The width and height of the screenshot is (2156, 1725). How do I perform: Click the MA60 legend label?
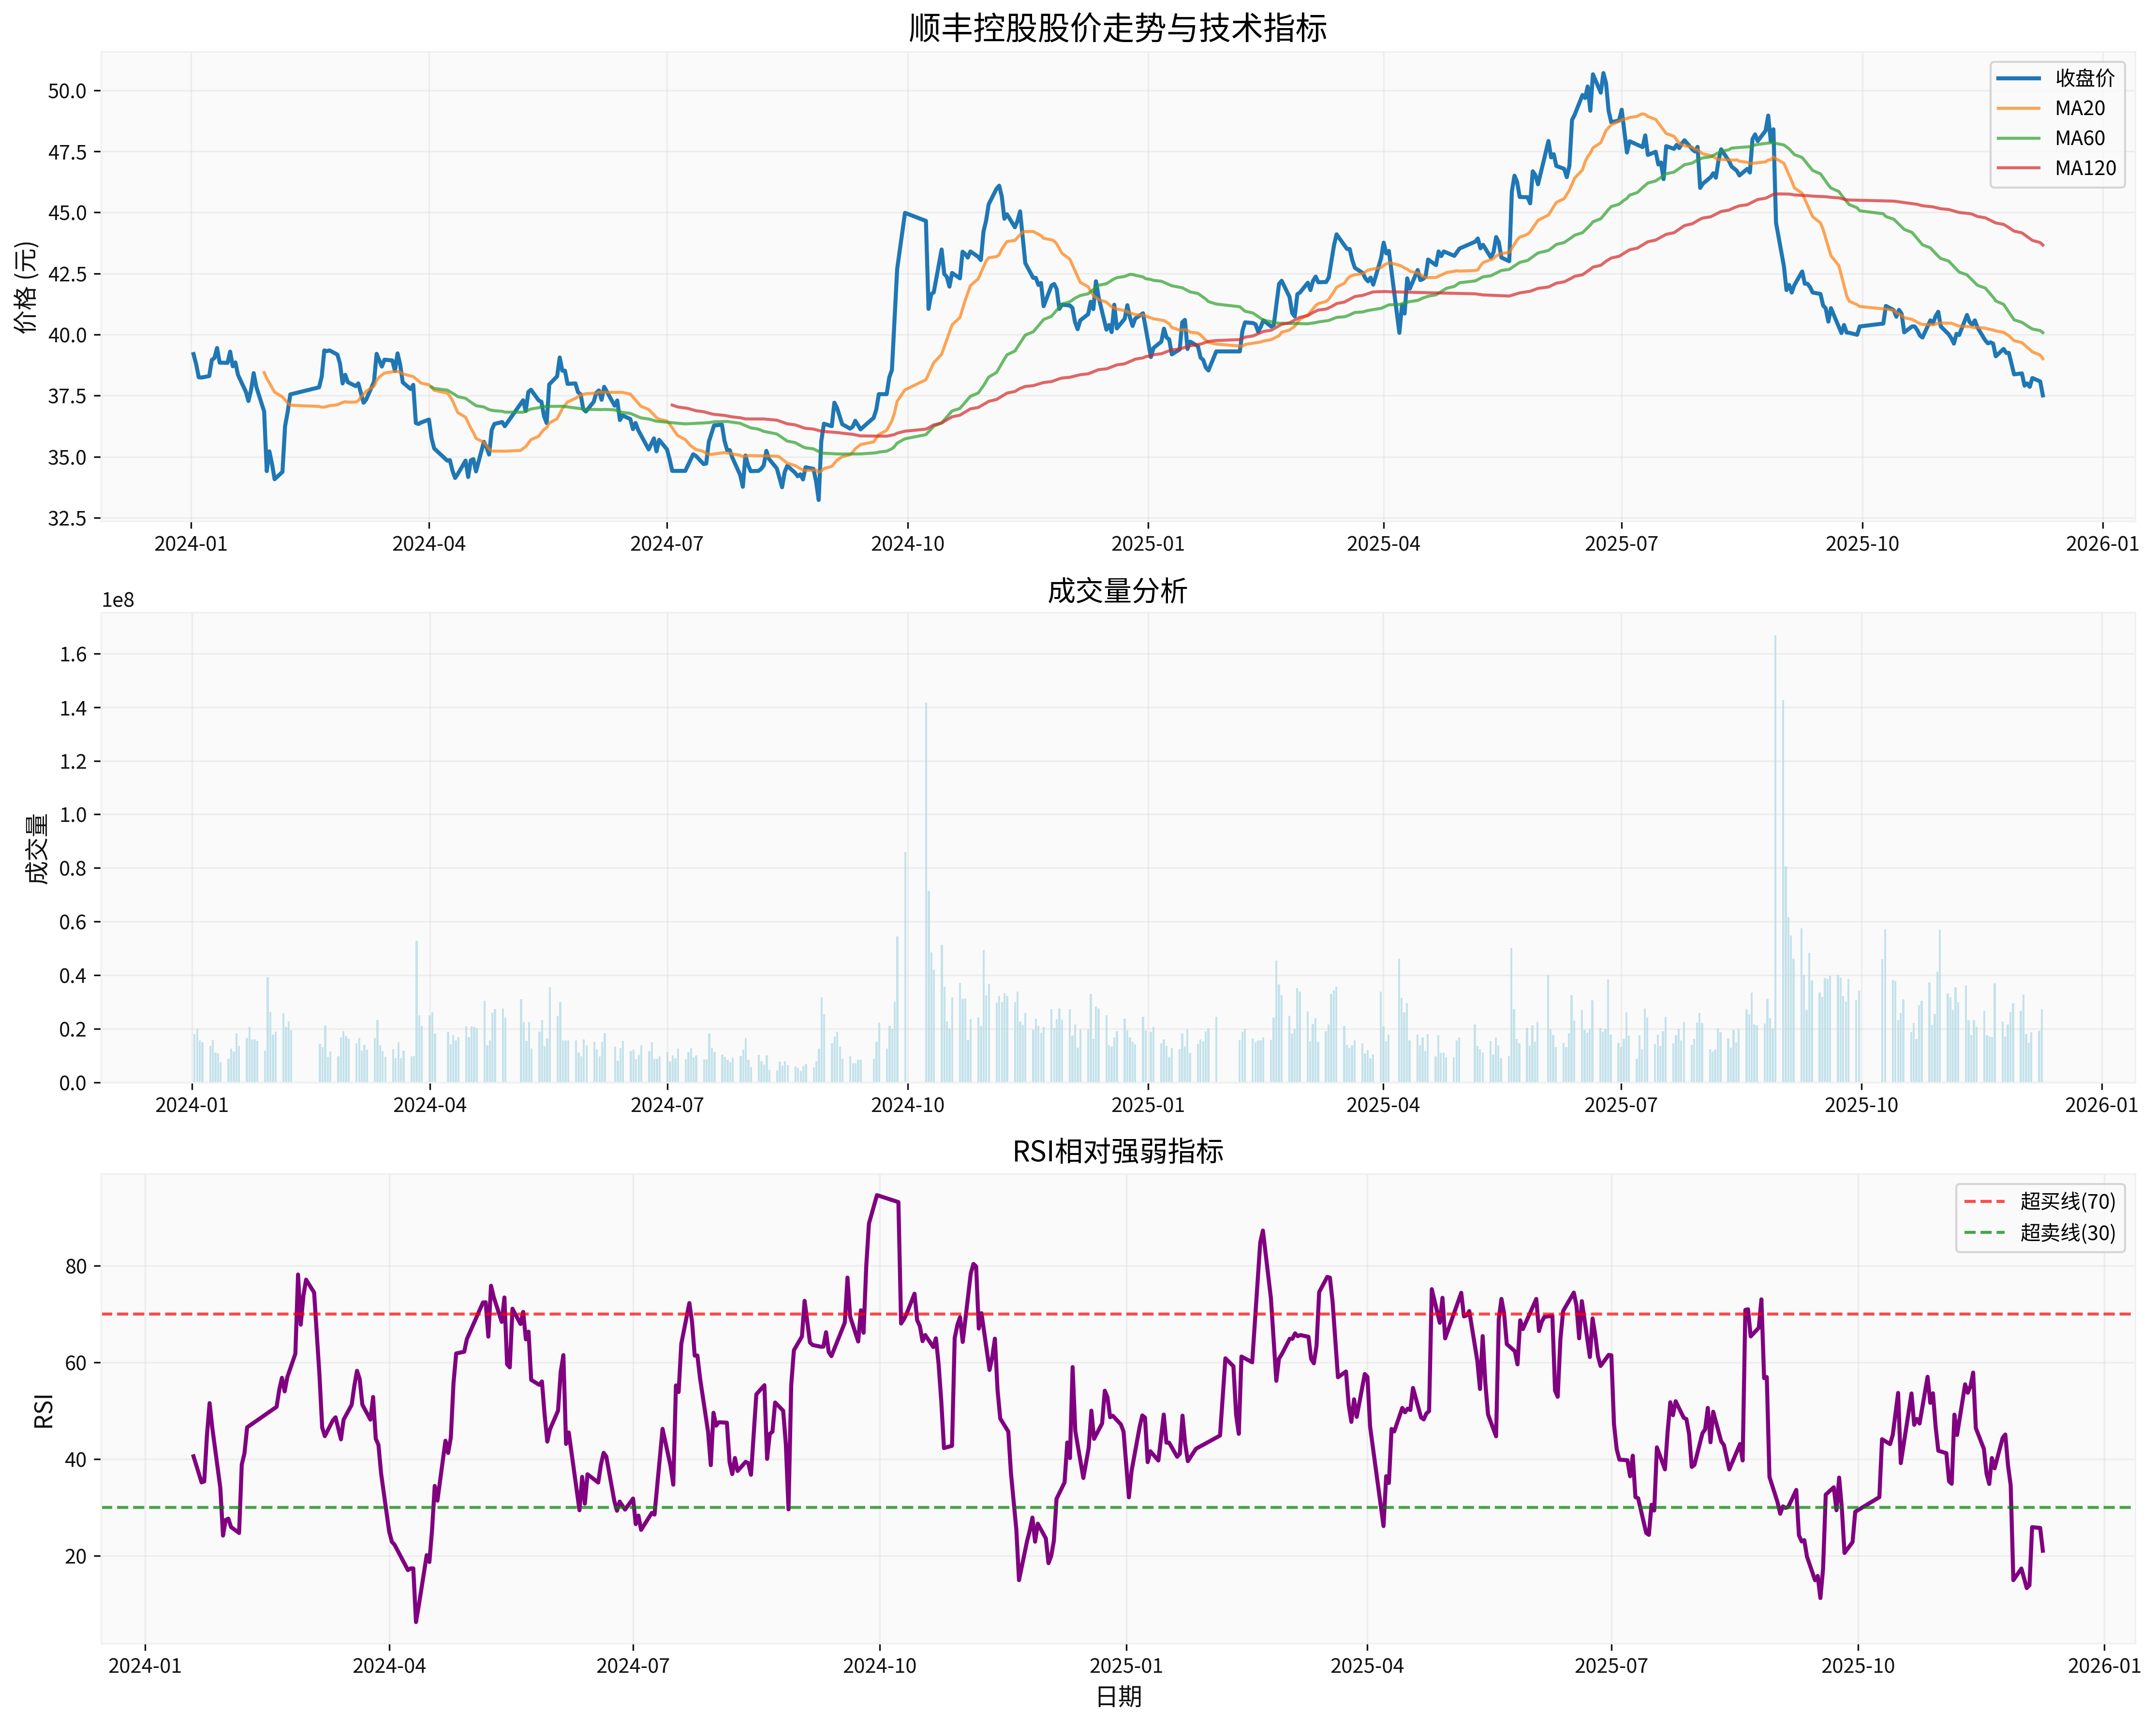click(x=2080, y=138)
